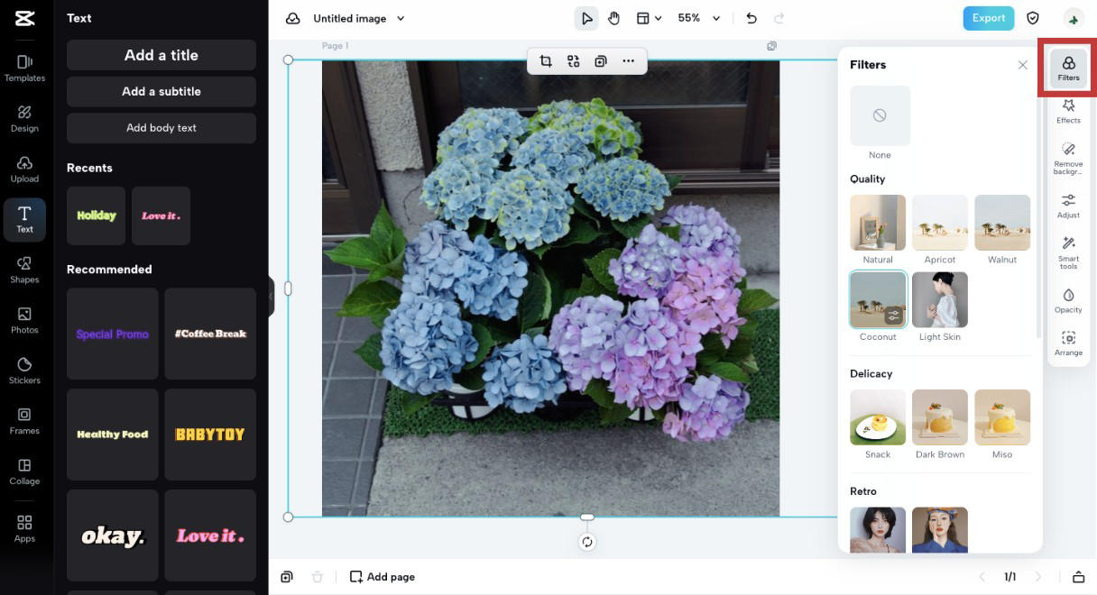The image size is (1097, 595).
Task: Open the Upload sidebar panel
Action: tap(24, 169)
